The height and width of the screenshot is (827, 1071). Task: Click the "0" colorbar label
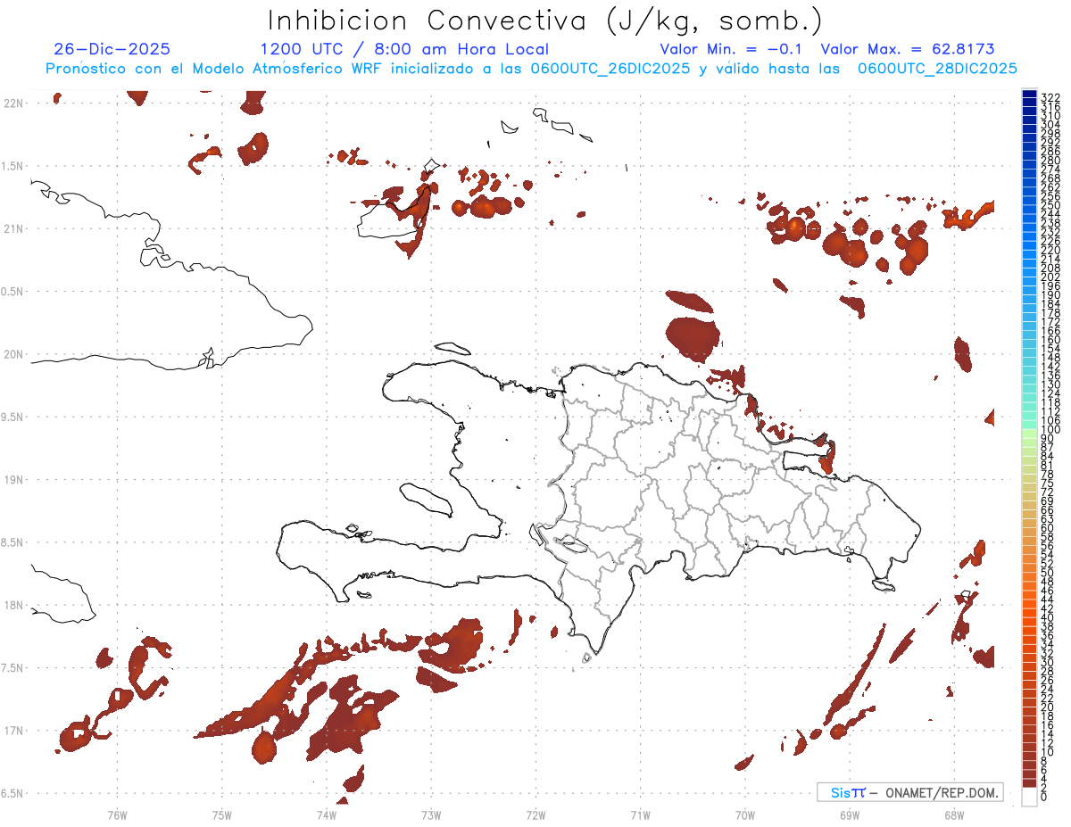click(1044, 796)
